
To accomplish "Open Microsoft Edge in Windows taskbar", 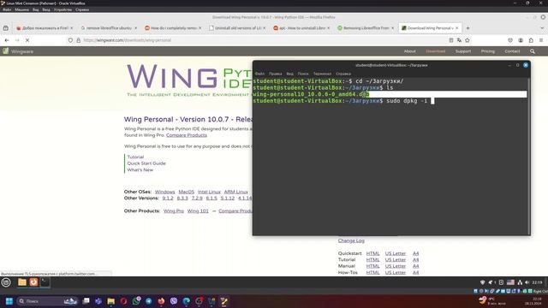I will click(x=187, y=301).
